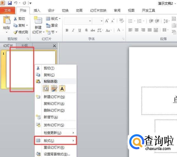Click the 重设 button in the ribbon
Screen dimensions: 177x157
pos(52,25)
